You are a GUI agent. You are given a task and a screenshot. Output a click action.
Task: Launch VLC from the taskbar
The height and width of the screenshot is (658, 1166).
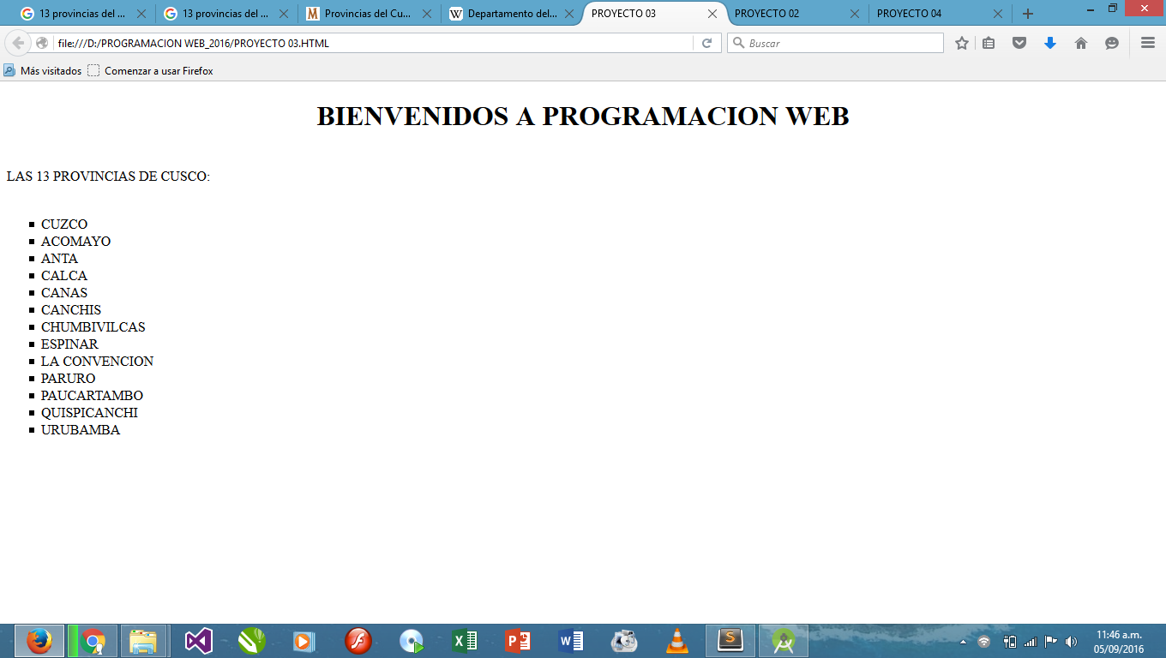[x=676, y=640]
